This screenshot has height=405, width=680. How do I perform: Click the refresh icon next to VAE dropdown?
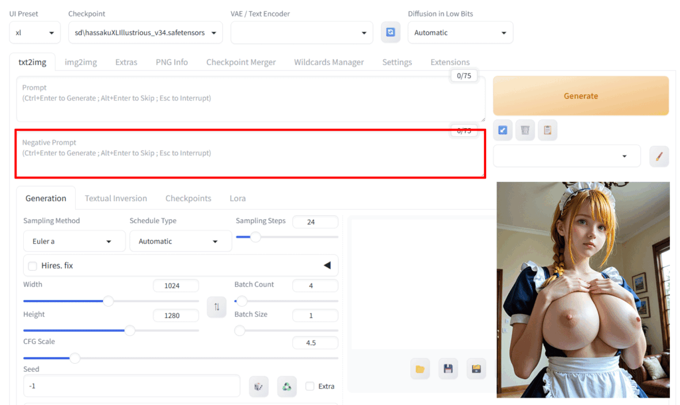click(x=390, y=33)
